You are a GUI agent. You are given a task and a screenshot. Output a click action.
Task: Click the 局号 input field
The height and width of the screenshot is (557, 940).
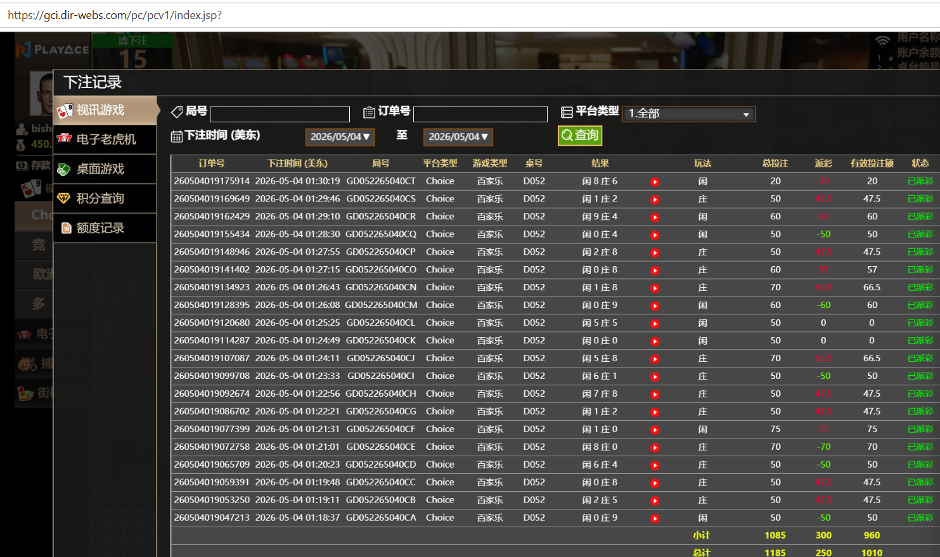coord(280,114)
